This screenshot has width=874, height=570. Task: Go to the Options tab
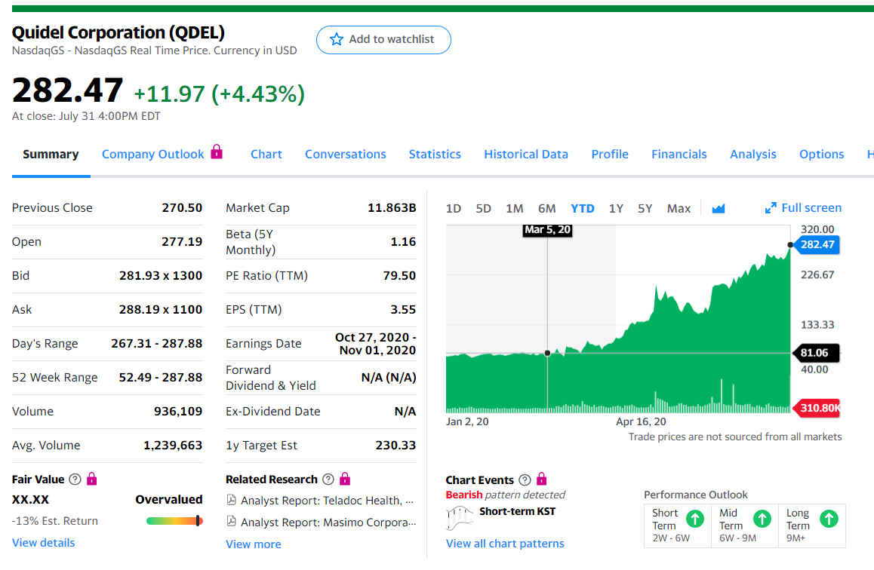[822, 155]
